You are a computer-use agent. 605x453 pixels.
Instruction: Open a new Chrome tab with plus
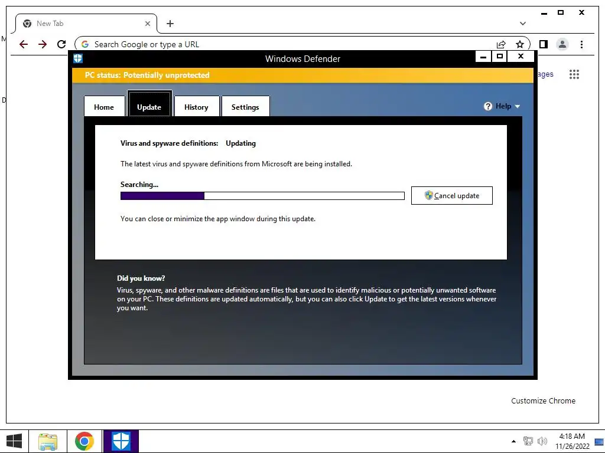[170, 24]
